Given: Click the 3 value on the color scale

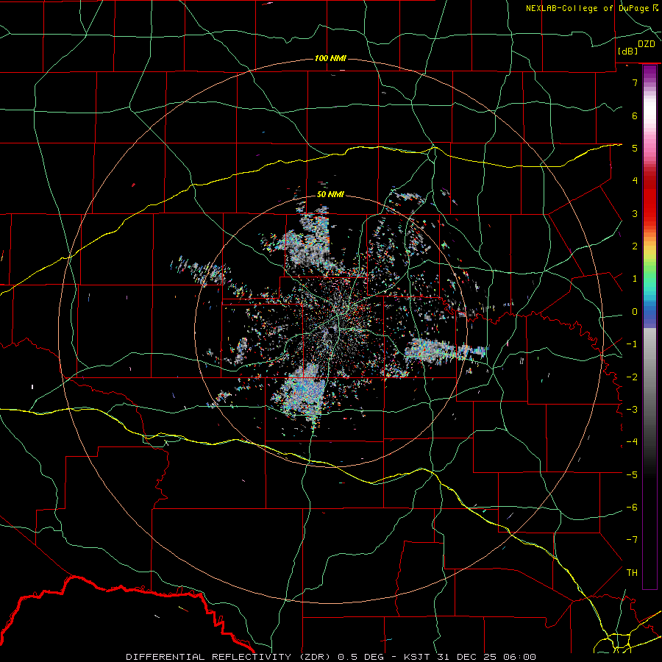Looking at the screenshot, I should tap(635, 213).
